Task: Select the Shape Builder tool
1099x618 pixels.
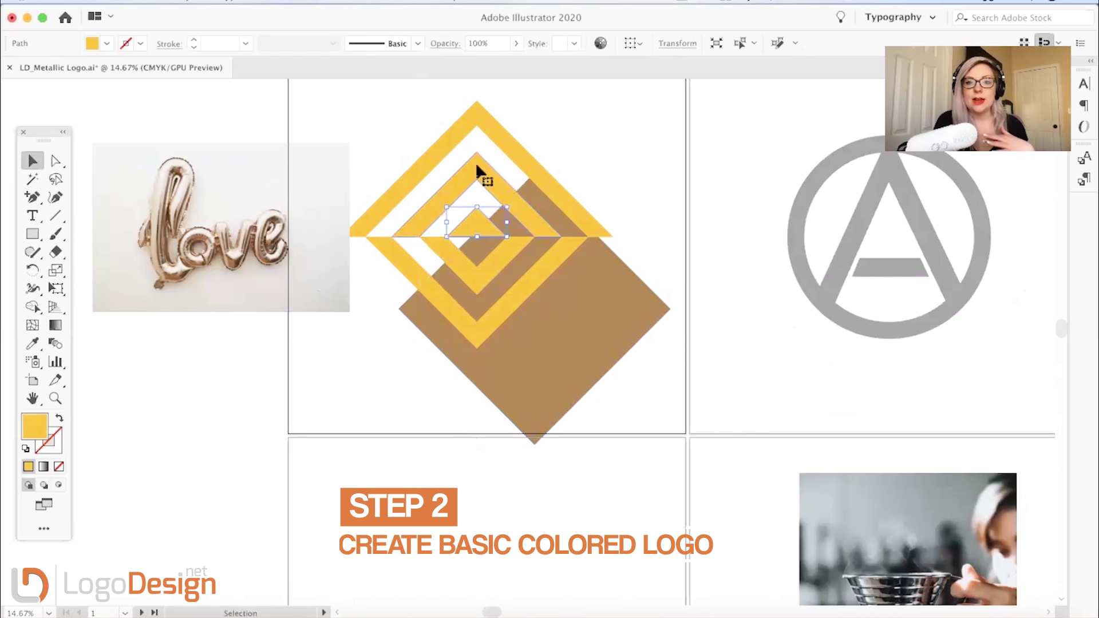Action: (x=33, y=307)
